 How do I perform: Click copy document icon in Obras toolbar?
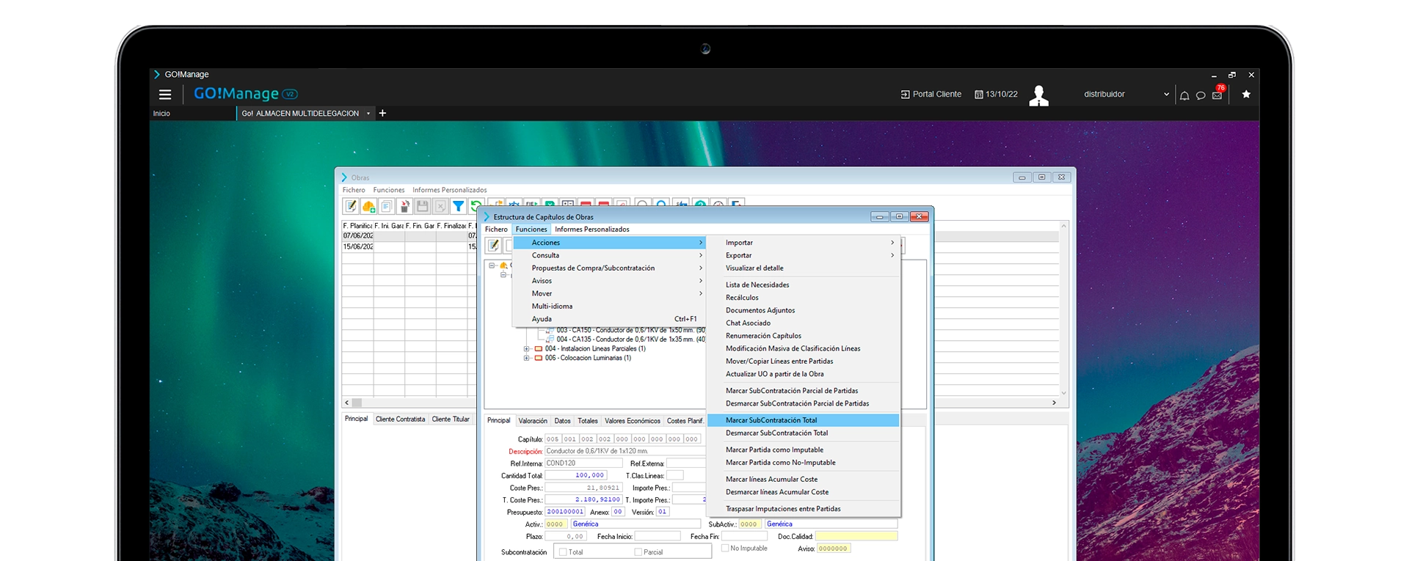pyautogui.click(x=386, y=207)
